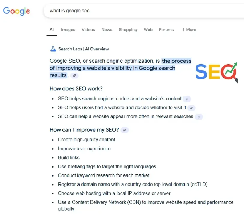The image size is (244, 215).
Task: Click the 'Search Labs | AI Overview' label
Action: coord(84,49)
